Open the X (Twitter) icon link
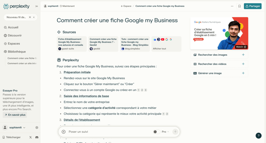 [x=30, y=137]
